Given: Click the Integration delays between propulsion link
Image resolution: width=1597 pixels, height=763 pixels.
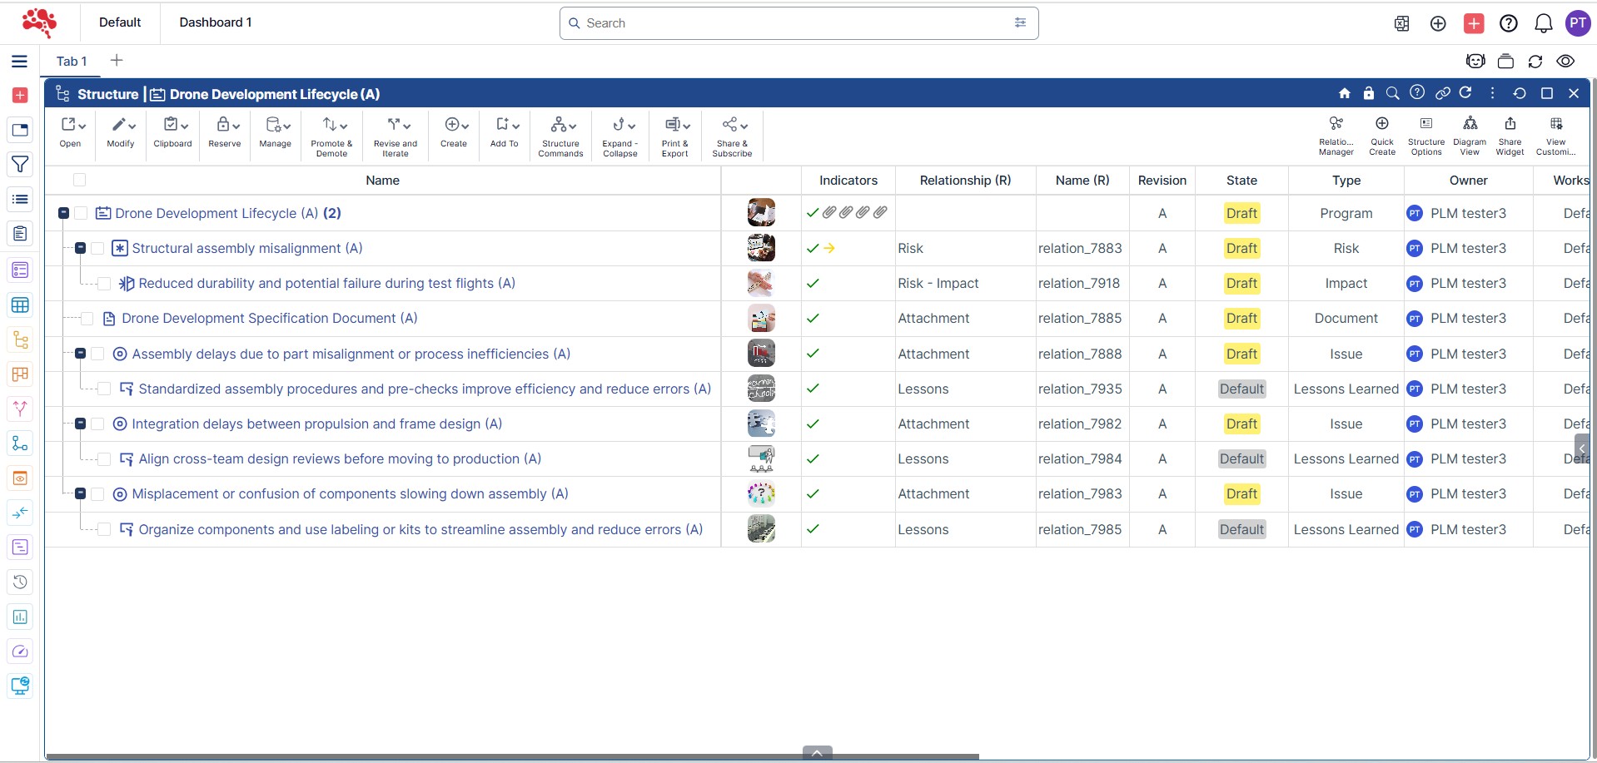Looking at the screenshot, I should coord(316,424).
